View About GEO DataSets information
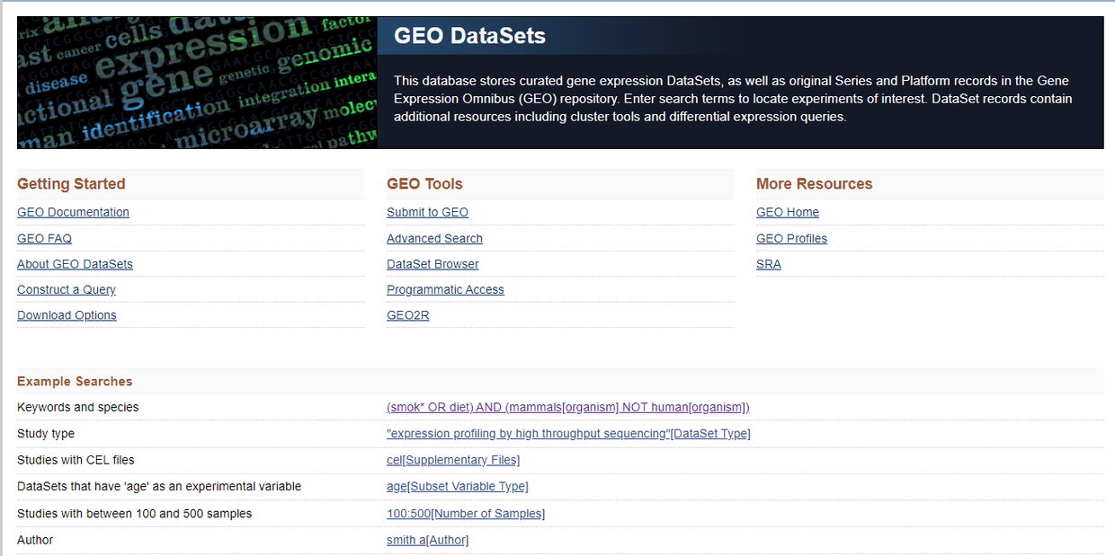 coord(75,263)
